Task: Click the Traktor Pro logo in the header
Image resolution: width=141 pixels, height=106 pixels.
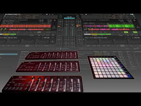Action: (13, 14)
